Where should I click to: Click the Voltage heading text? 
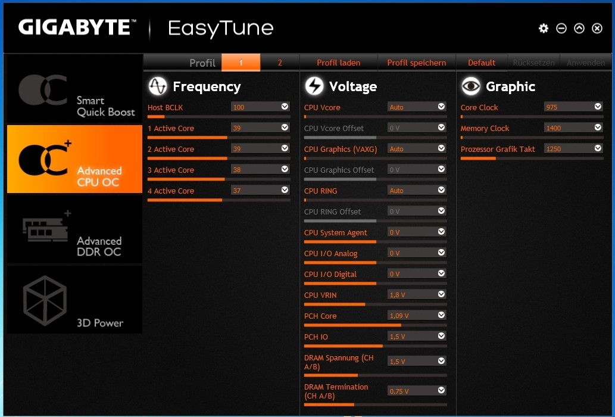(353, 86)
